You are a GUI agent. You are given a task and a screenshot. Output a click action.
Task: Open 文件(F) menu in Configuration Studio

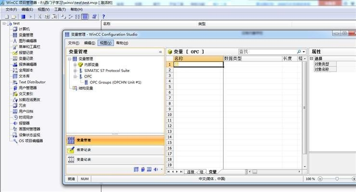74,43
